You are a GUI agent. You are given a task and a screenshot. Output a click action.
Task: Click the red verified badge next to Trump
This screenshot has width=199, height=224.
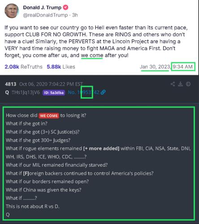click(65, 7)
